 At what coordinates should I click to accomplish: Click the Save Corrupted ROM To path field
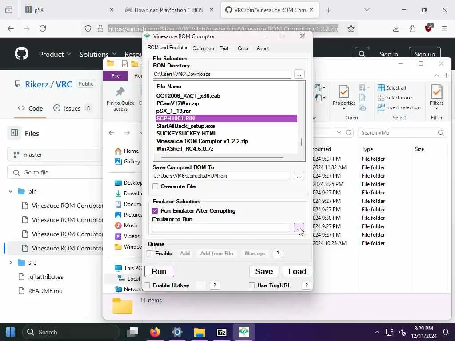pos(221,176)
